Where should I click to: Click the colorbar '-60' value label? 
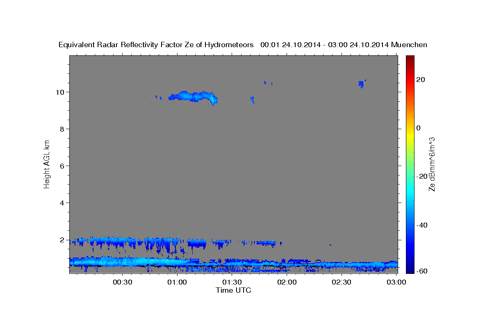pyautogui.click(x=421, y=271)
